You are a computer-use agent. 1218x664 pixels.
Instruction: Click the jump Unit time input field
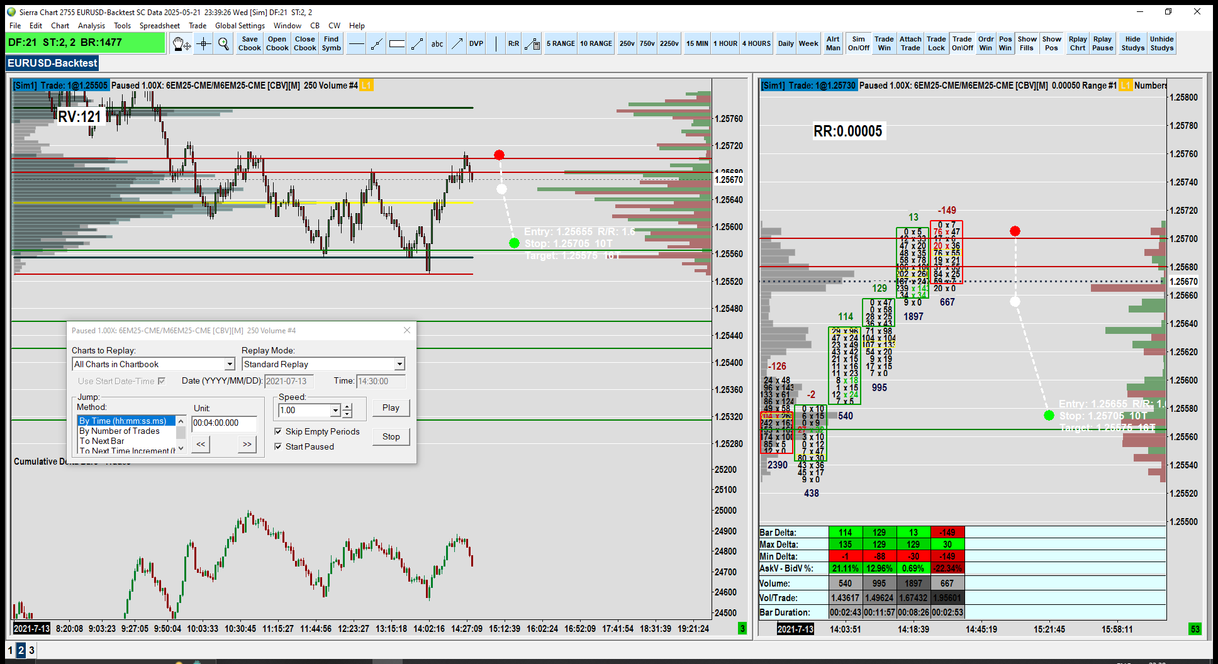click(x=224, y=423)
